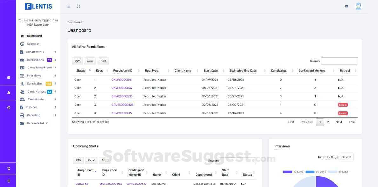
Task: Click the briefcase icon in purple sidebar
Action: (x=9, y=77)
